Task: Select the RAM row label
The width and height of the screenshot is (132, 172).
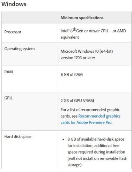Action: (8, 72)
